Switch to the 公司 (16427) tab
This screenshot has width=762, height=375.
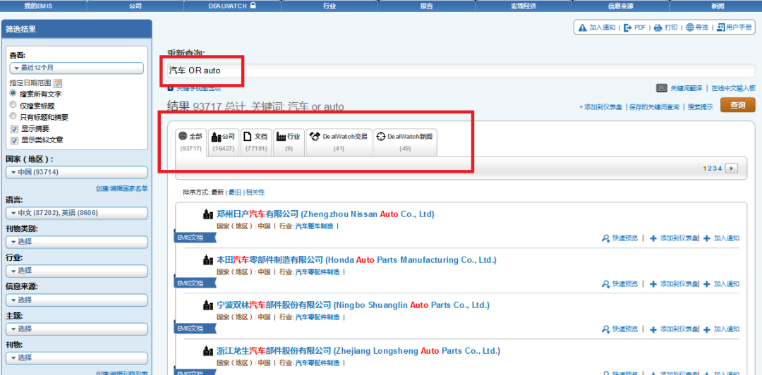[x=224, y=142]
